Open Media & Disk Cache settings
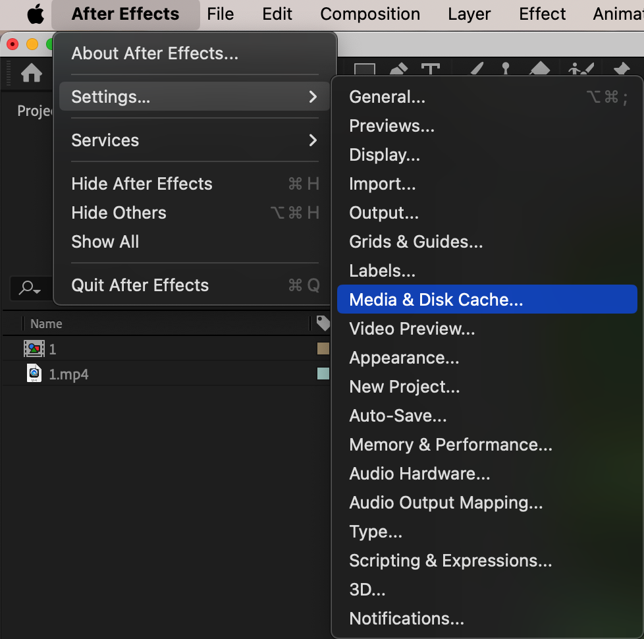 pyautogui.click(x=436, y=300)
